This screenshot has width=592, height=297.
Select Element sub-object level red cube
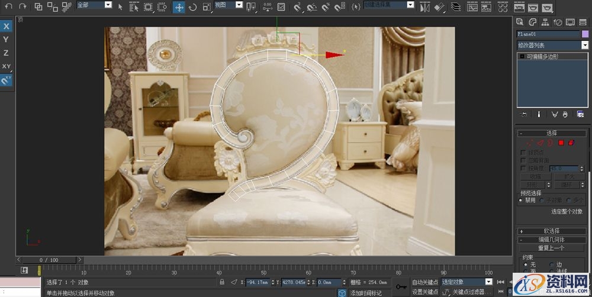[x=571, y=143]
